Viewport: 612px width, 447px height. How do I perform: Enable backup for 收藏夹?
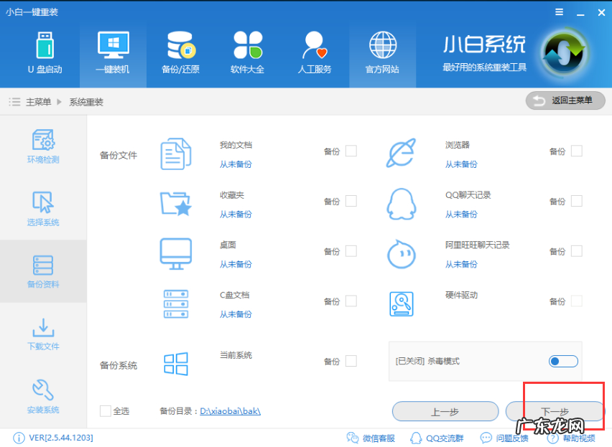tap(351, 202)
